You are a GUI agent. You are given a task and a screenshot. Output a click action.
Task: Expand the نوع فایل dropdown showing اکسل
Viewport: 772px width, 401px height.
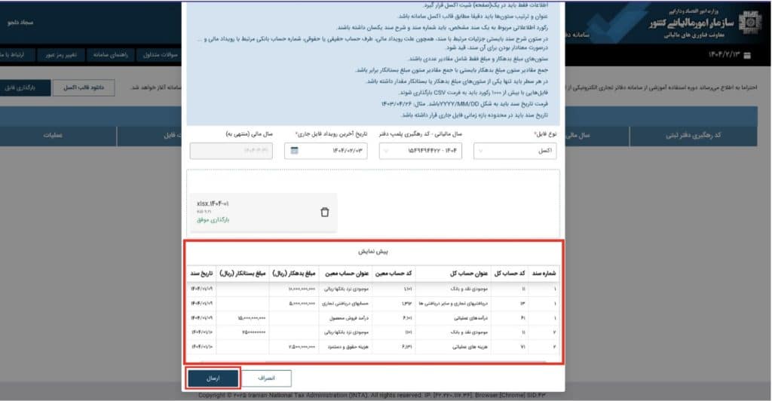pyautogui.click(x=515, y=151)
